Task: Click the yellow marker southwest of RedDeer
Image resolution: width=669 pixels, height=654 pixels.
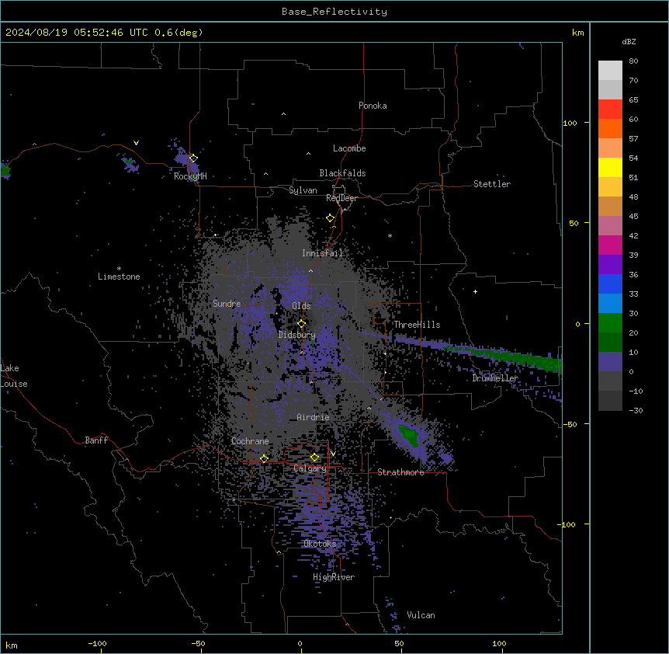Action: click(x=330, y=218)
